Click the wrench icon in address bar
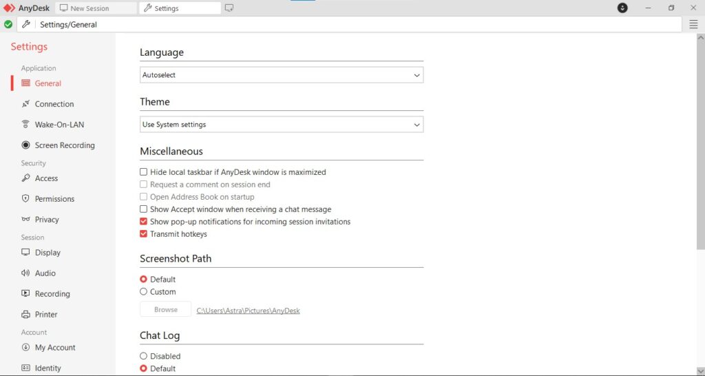Screen dimensions: 705x376 tap(26, 24)
